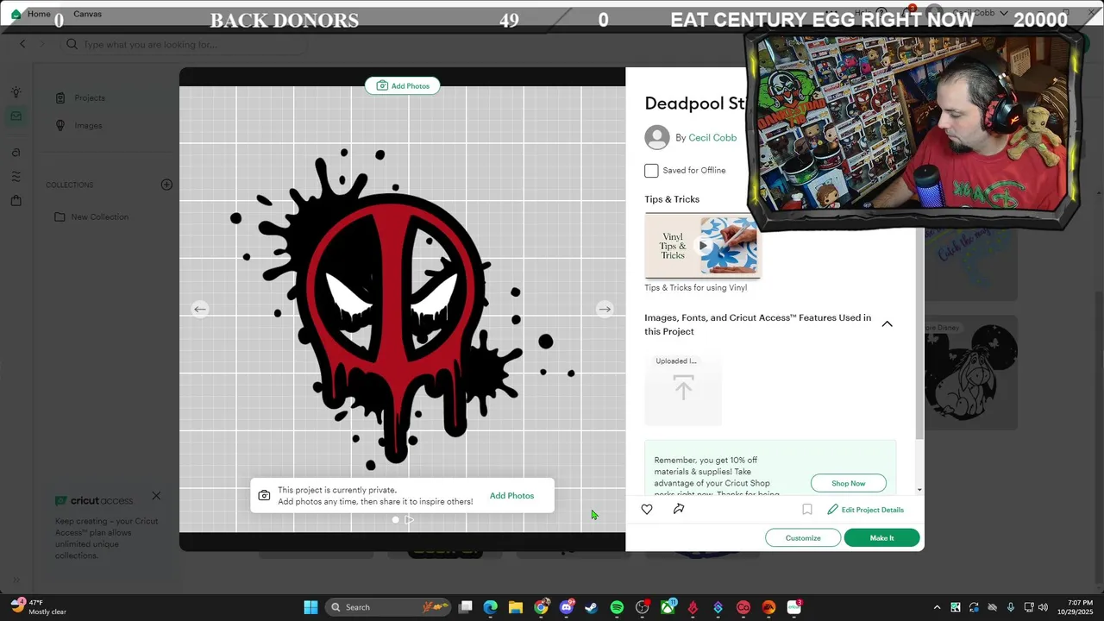
Task: Open the letter 'a' fonts sidebar icon
Action: (16, 153)
